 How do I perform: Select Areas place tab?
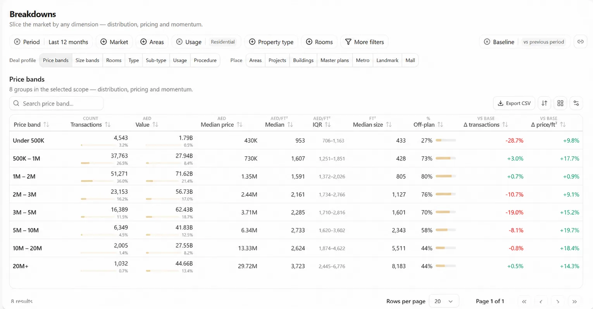(255, 60)
